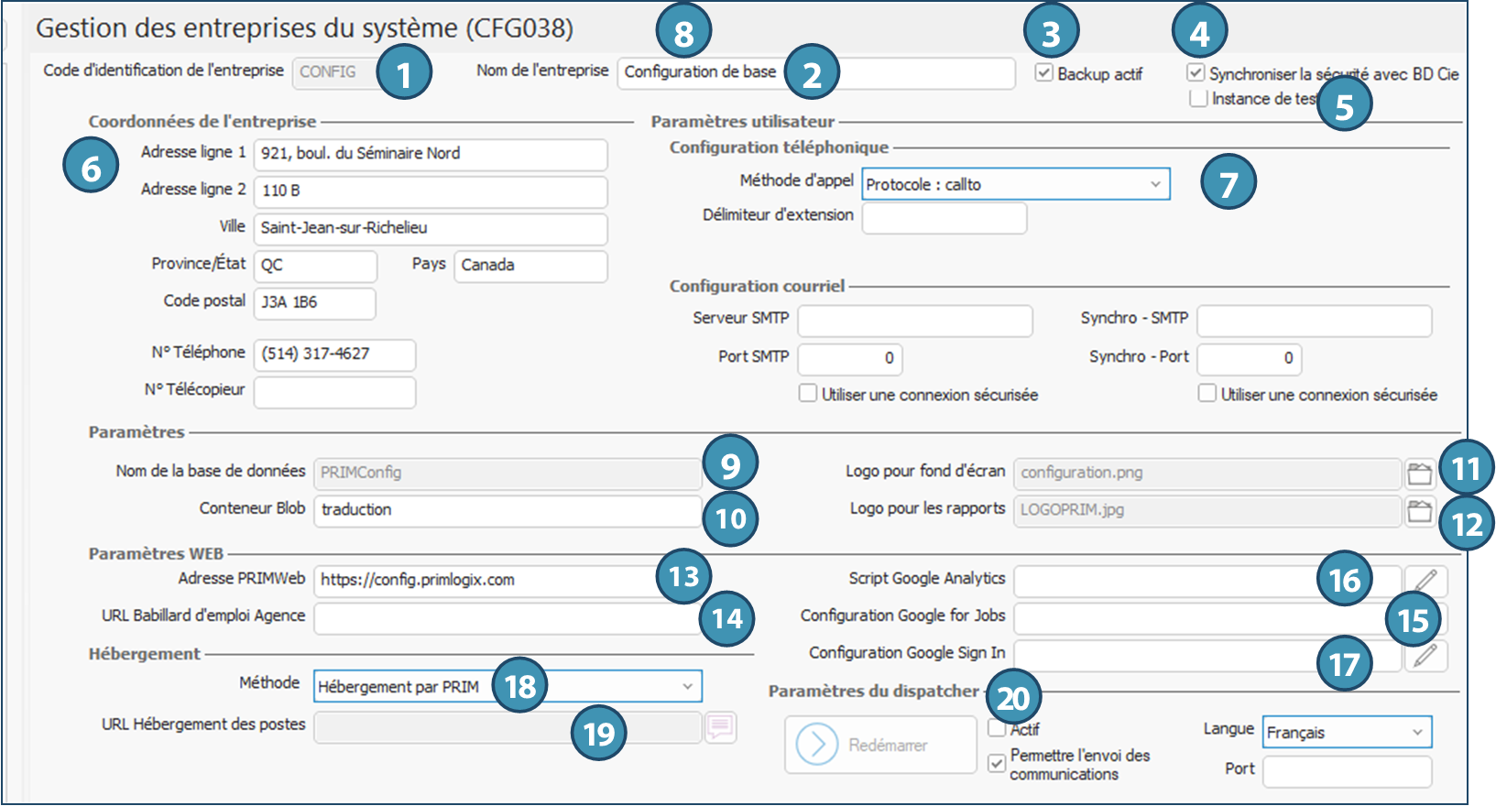The height and width of the screenshot is (806, 1496).
Task: Click the Adresse PRIMWeb field
Action: tap(486, 581)
